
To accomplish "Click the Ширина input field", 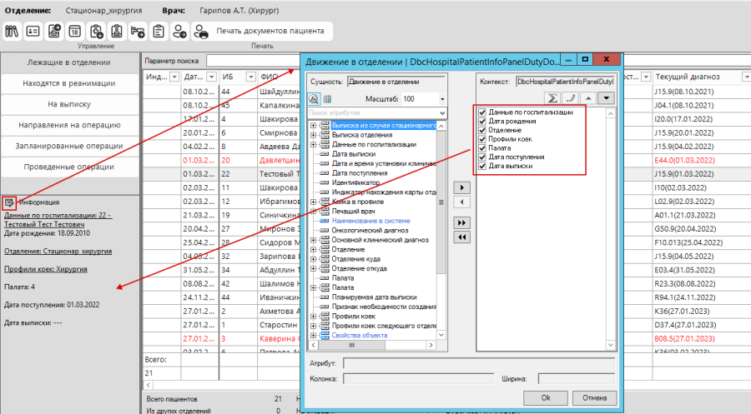I will tap(576, 379).
